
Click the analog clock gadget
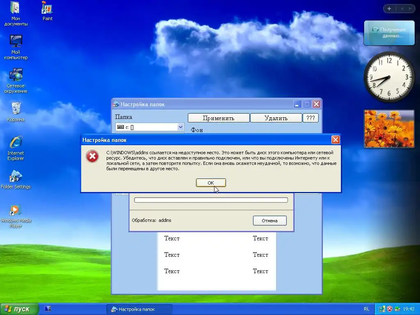click(389, 77)
